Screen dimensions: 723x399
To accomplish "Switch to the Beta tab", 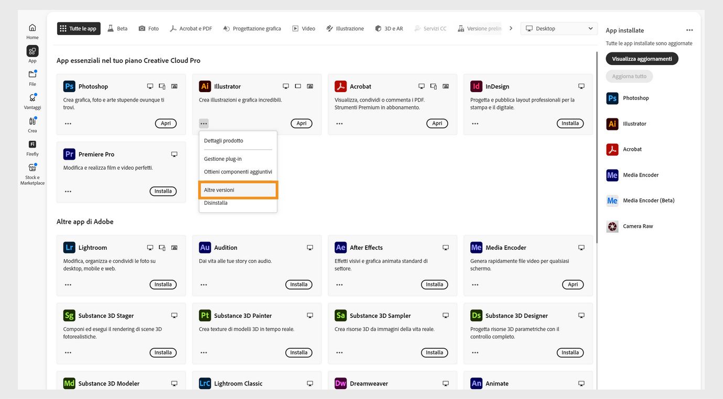I will click(117, 29).
